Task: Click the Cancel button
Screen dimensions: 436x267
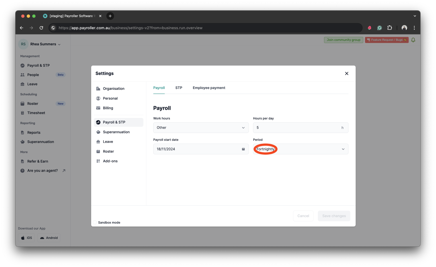Action: [x=303, y=216]
